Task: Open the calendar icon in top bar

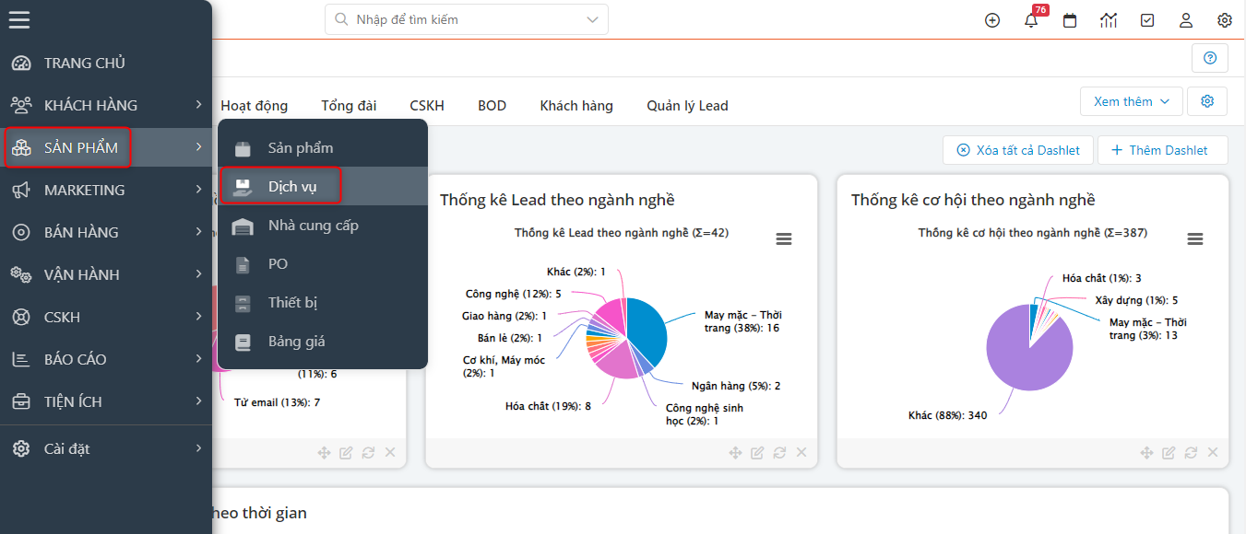Action: point(1070,20)
